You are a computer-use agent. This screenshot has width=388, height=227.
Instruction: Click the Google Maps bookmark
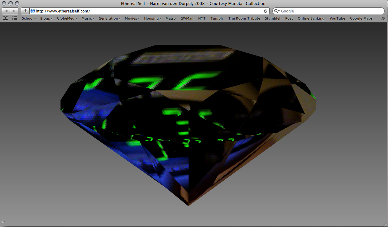pyautogui.click(x=361, y=18)
